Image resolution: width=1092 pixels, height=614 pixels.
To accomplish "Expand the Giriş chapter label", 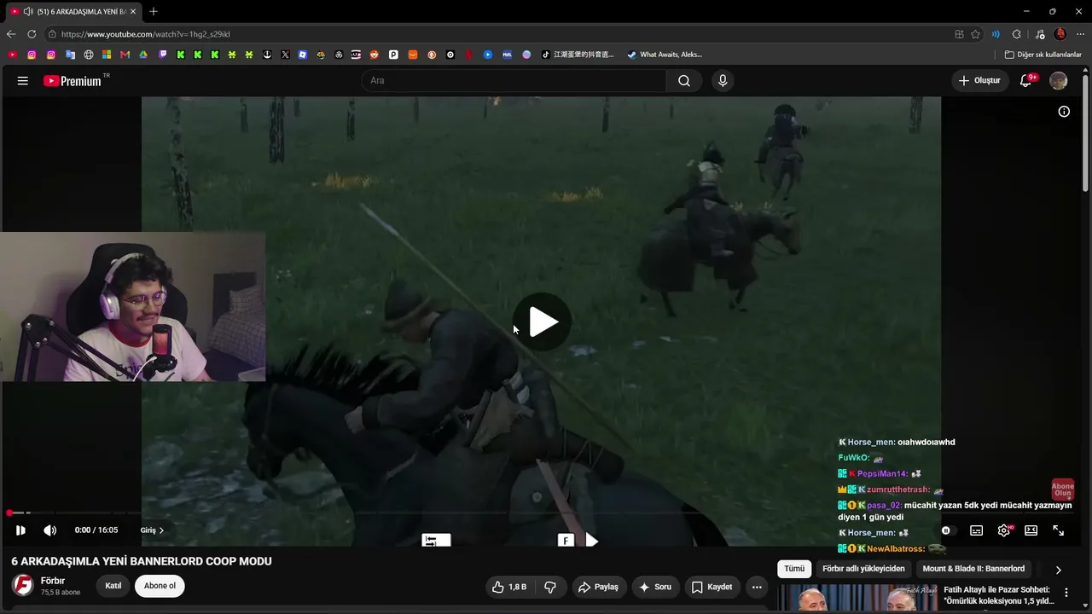I will [x=152, y=530].
